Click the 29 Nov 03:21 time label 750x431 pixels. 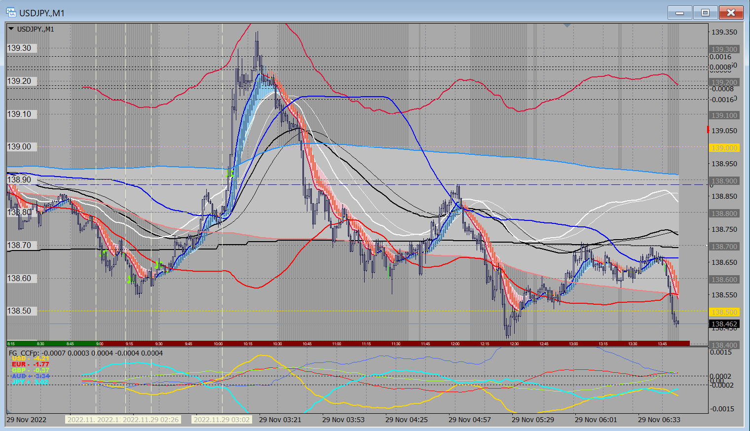pos(280,420)
